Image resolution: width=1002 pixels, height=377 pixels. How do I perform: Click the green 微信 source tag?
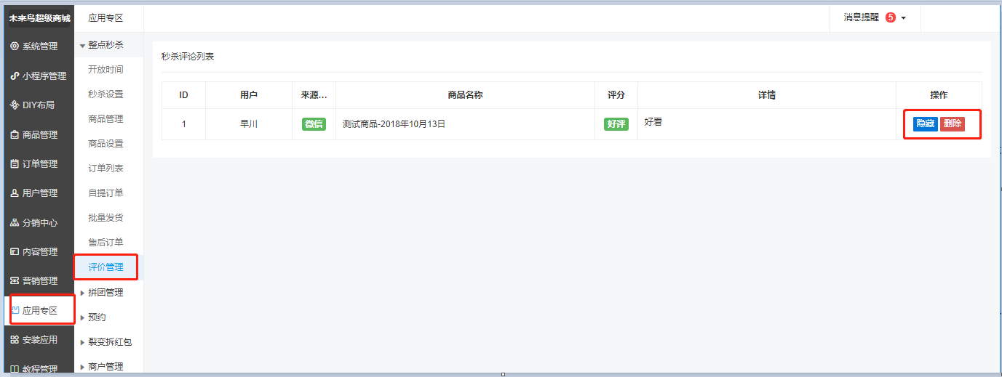[314, 124]
